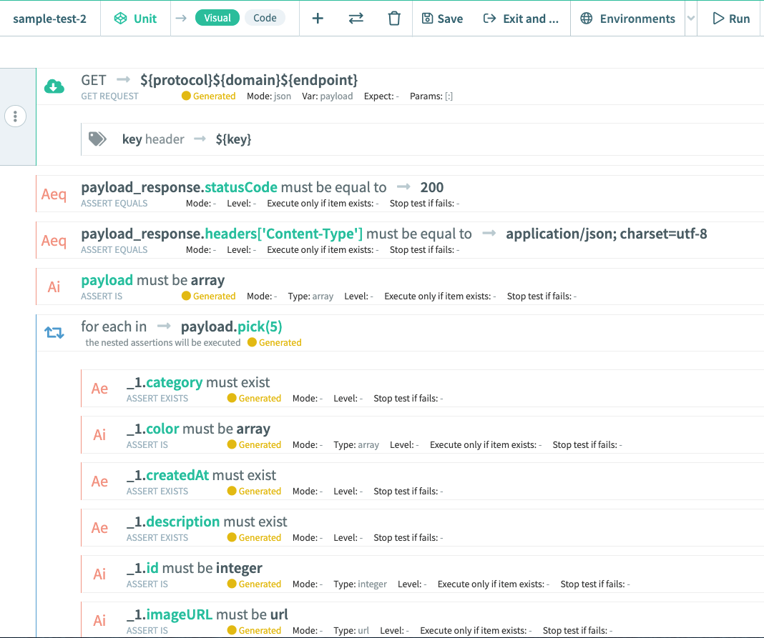Click the Ae icon on the _1.category assertion
This screenshot has height=638, width=764.
[99, 387]
